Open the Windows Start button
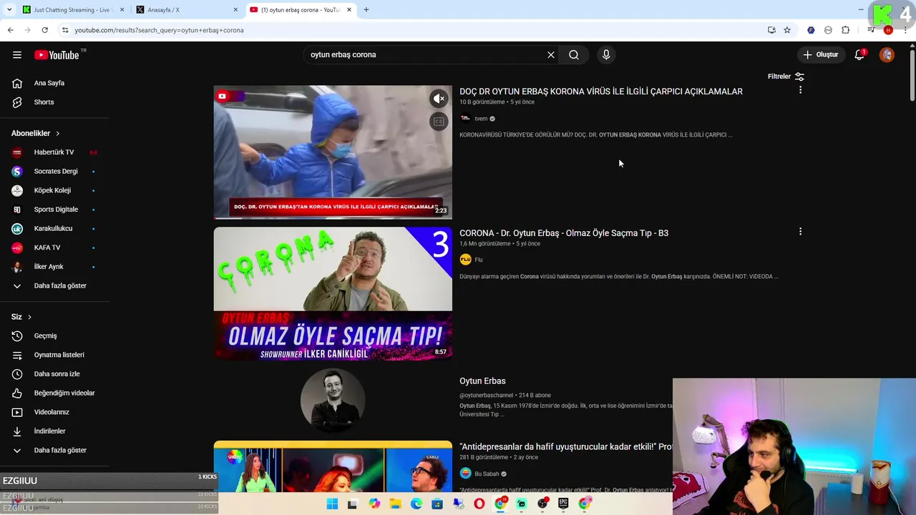This screenshot has width=916, height=515. pyautogui.click(x=332, y=504)
